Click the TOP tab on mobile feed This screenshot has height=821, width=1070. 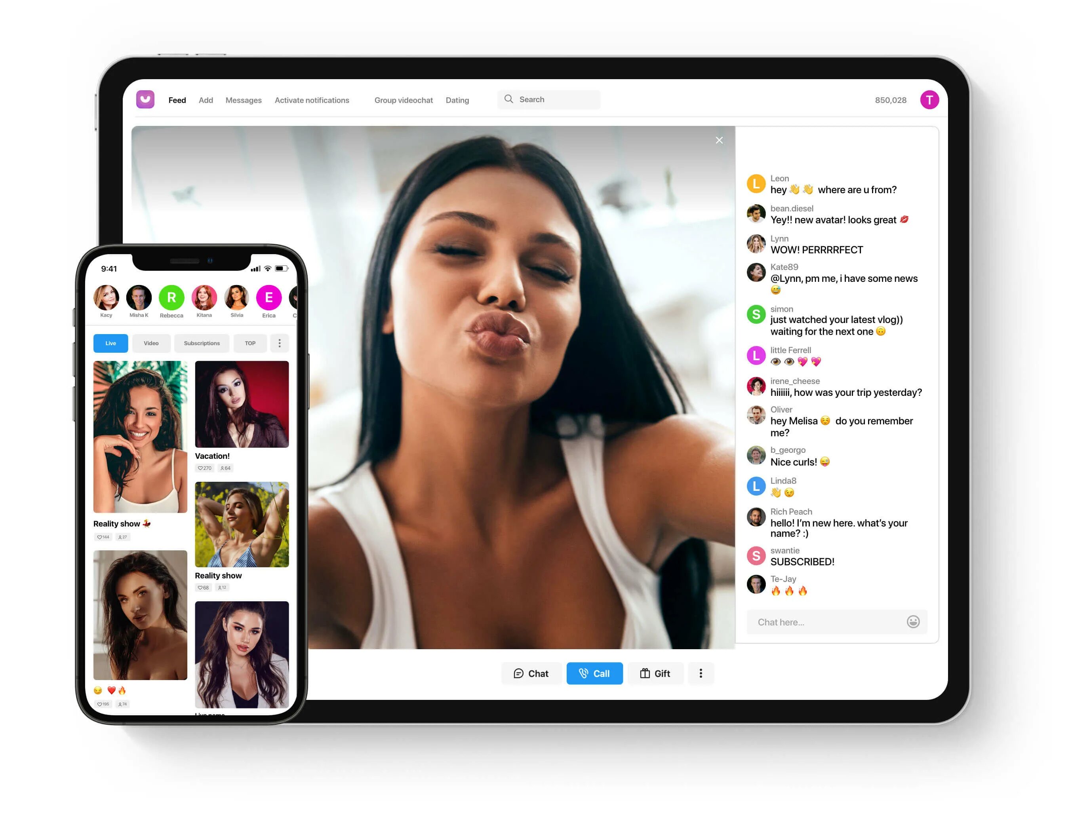(251, 342)
